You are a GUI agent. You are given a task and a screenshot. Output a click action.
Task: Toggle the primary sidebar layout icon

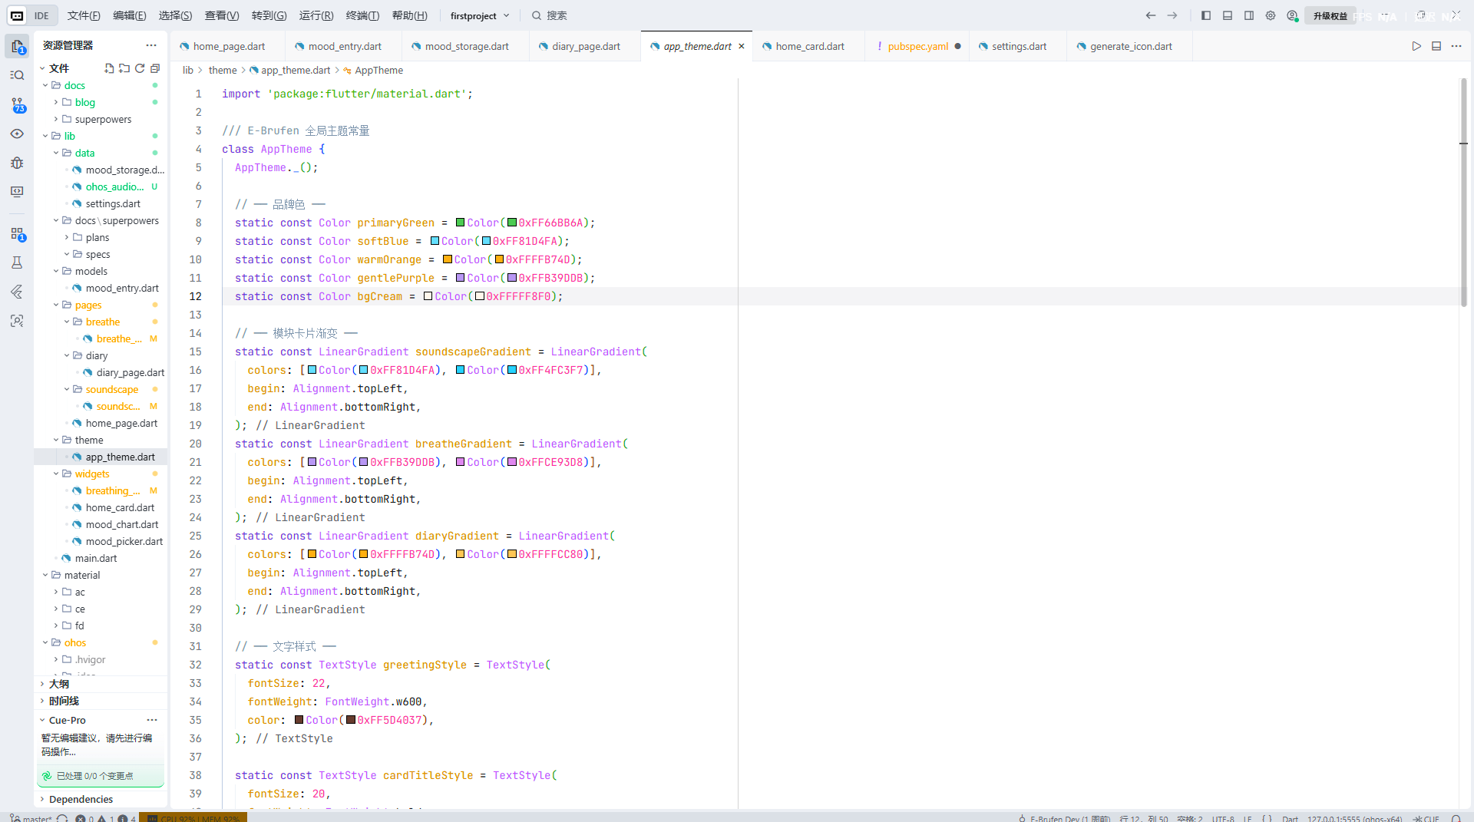1206,15
